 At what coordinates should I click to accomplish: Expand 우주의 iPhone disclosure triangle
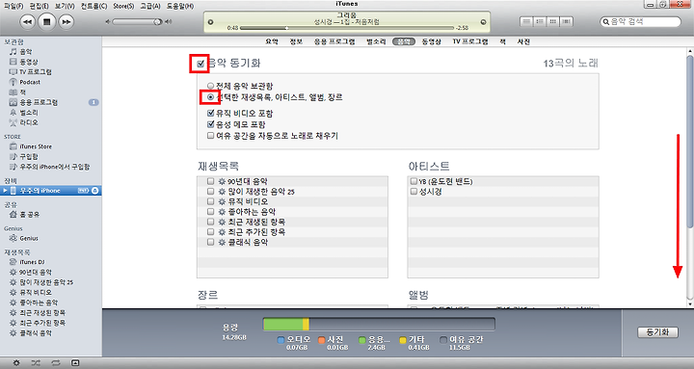click(x=5, y=191)
